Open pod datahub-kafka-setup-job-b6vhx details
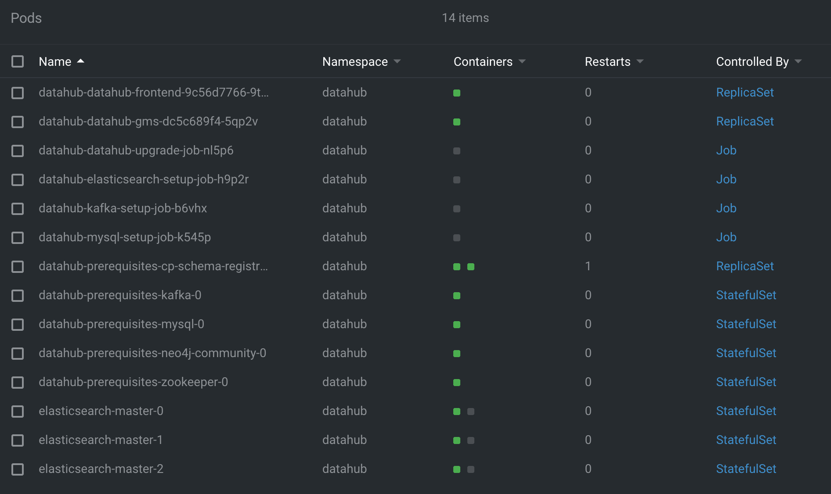831x494 pixels. 123,208
